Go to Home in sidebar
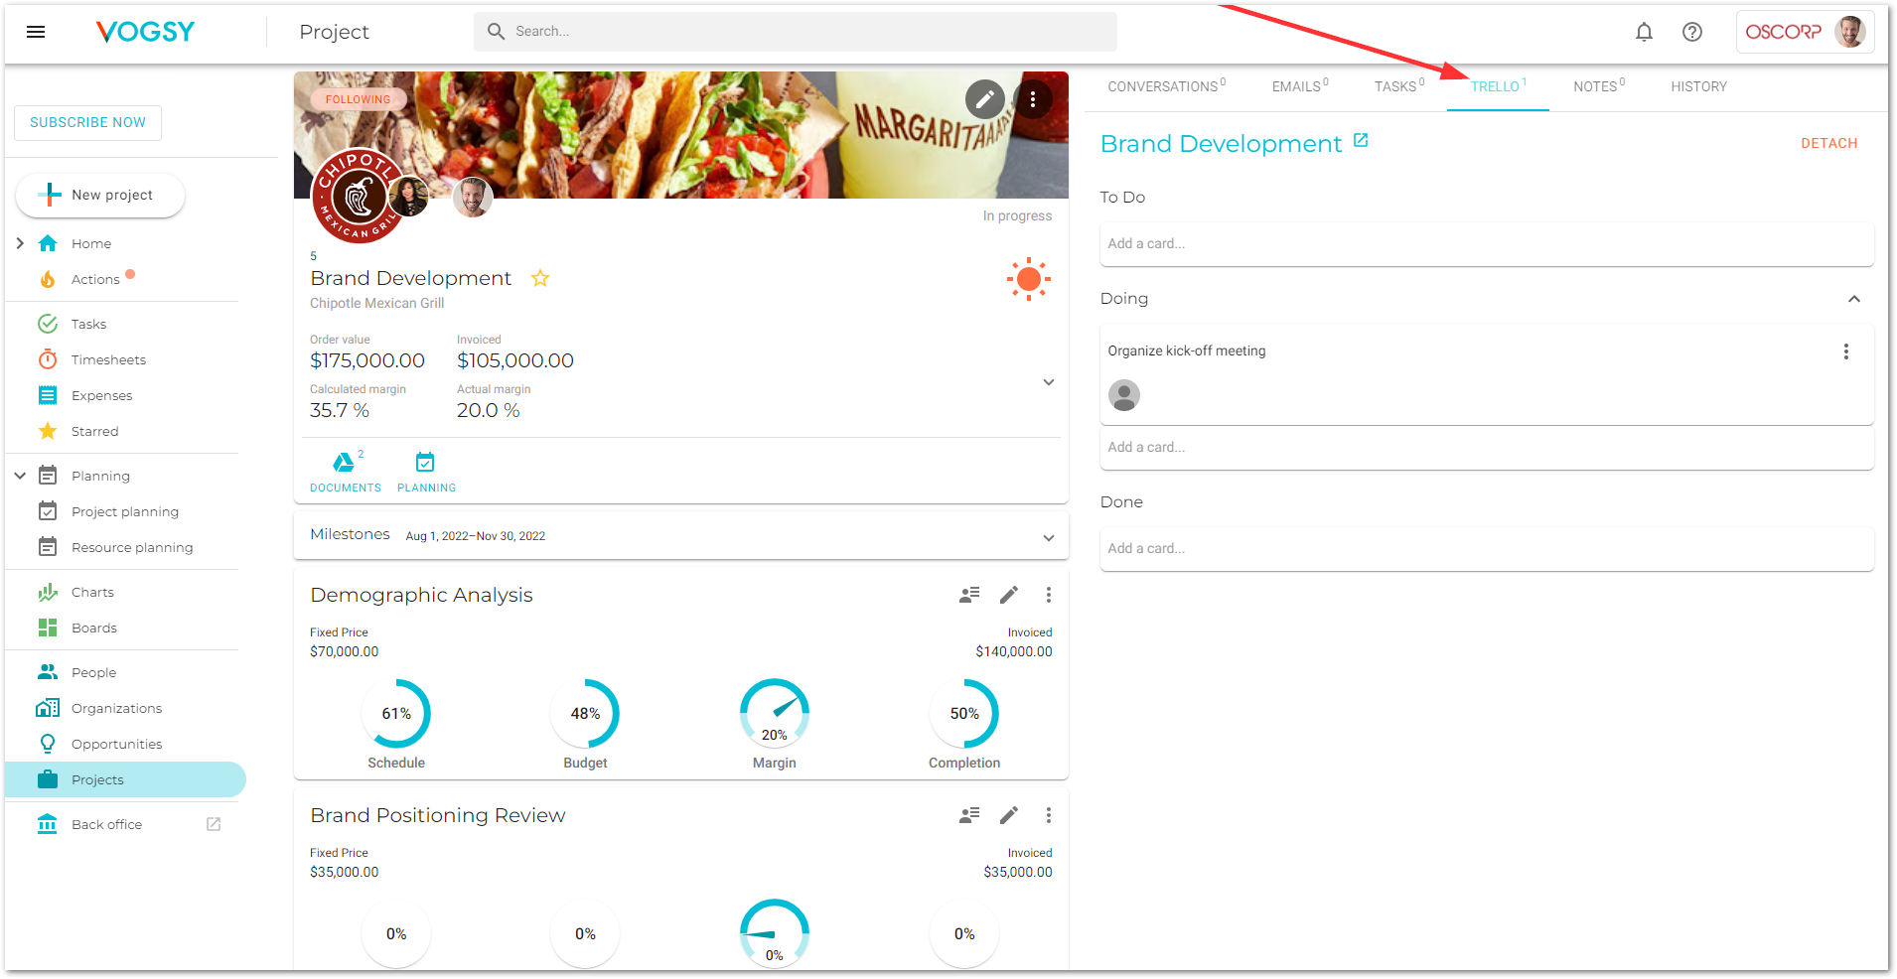 (x=90, y=243)
